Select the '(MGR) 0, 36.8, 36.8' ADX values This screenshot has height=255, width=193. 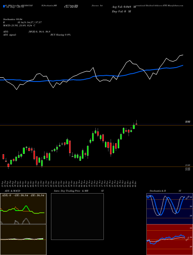pyautogui.click(x=39, y=32)
